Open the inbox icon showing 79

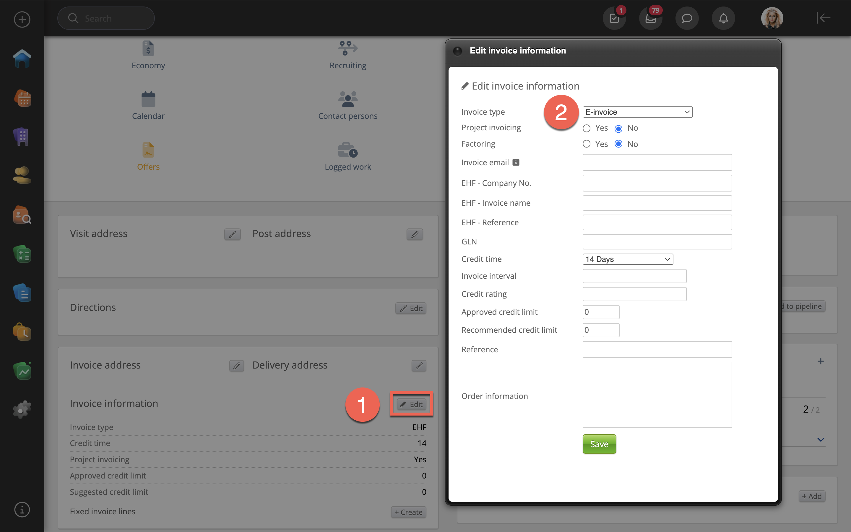pyautogui.click(x=650, y=18)
